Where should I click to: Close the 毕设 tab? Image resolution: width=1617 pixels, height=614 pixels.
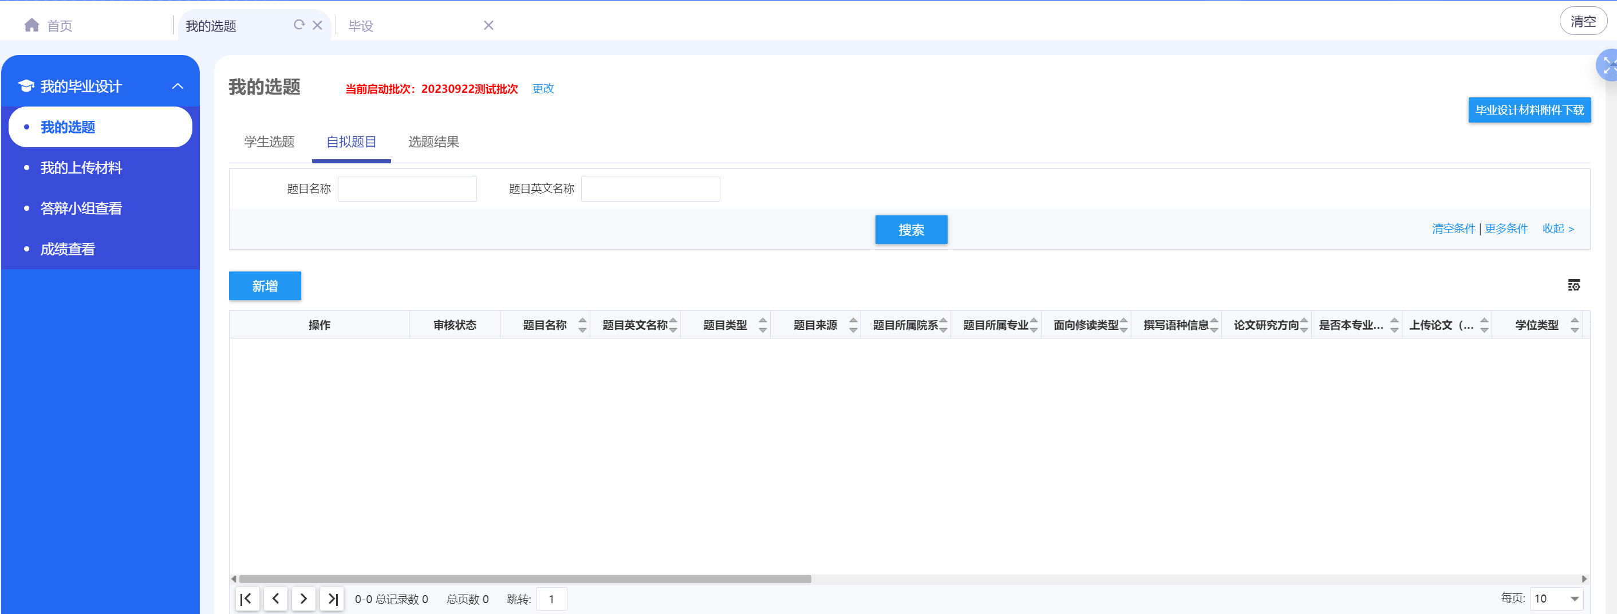(488, 25)
